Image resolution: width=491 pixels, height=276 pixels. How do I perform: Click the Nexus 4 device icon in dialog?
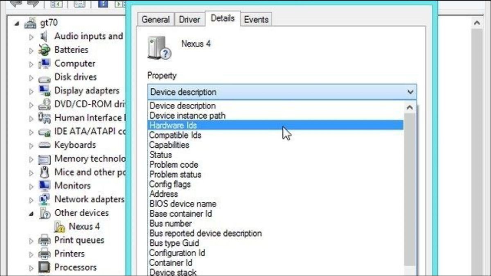pyautogui.click(x=159, y=48)
